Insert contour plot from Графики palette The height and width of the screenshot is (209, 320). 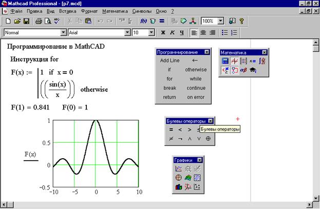point(197,178)
